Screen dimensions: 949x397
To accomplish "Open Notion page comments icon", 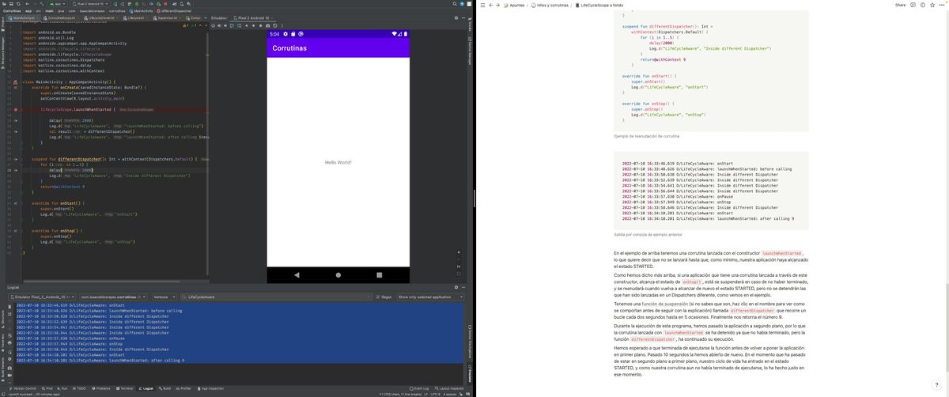I will 913,5.
